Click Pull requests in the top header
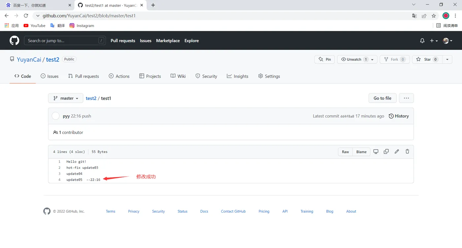 123,41
